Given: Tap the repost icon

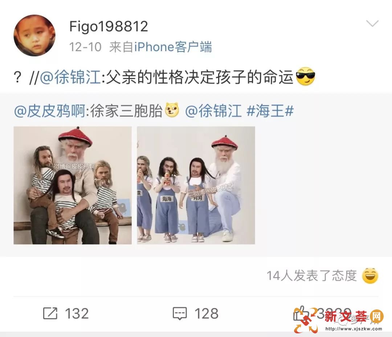Looking at the screenshot, I should click(50, 313).
